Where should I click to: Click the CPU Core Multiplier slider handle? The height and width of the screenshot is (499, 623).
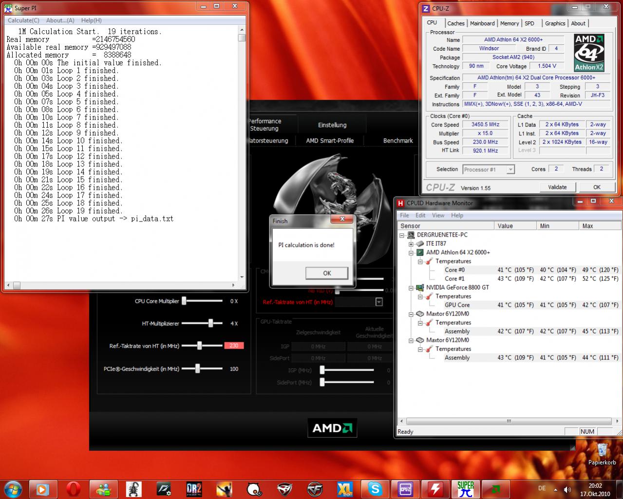coord(184,301)
